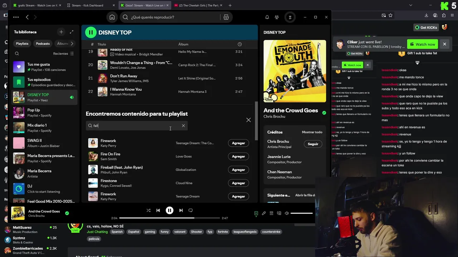The width and height of the screenshot is (458, 257).
Task: Open Spotify profile avatar menu
Action: (x=290, y=17)
